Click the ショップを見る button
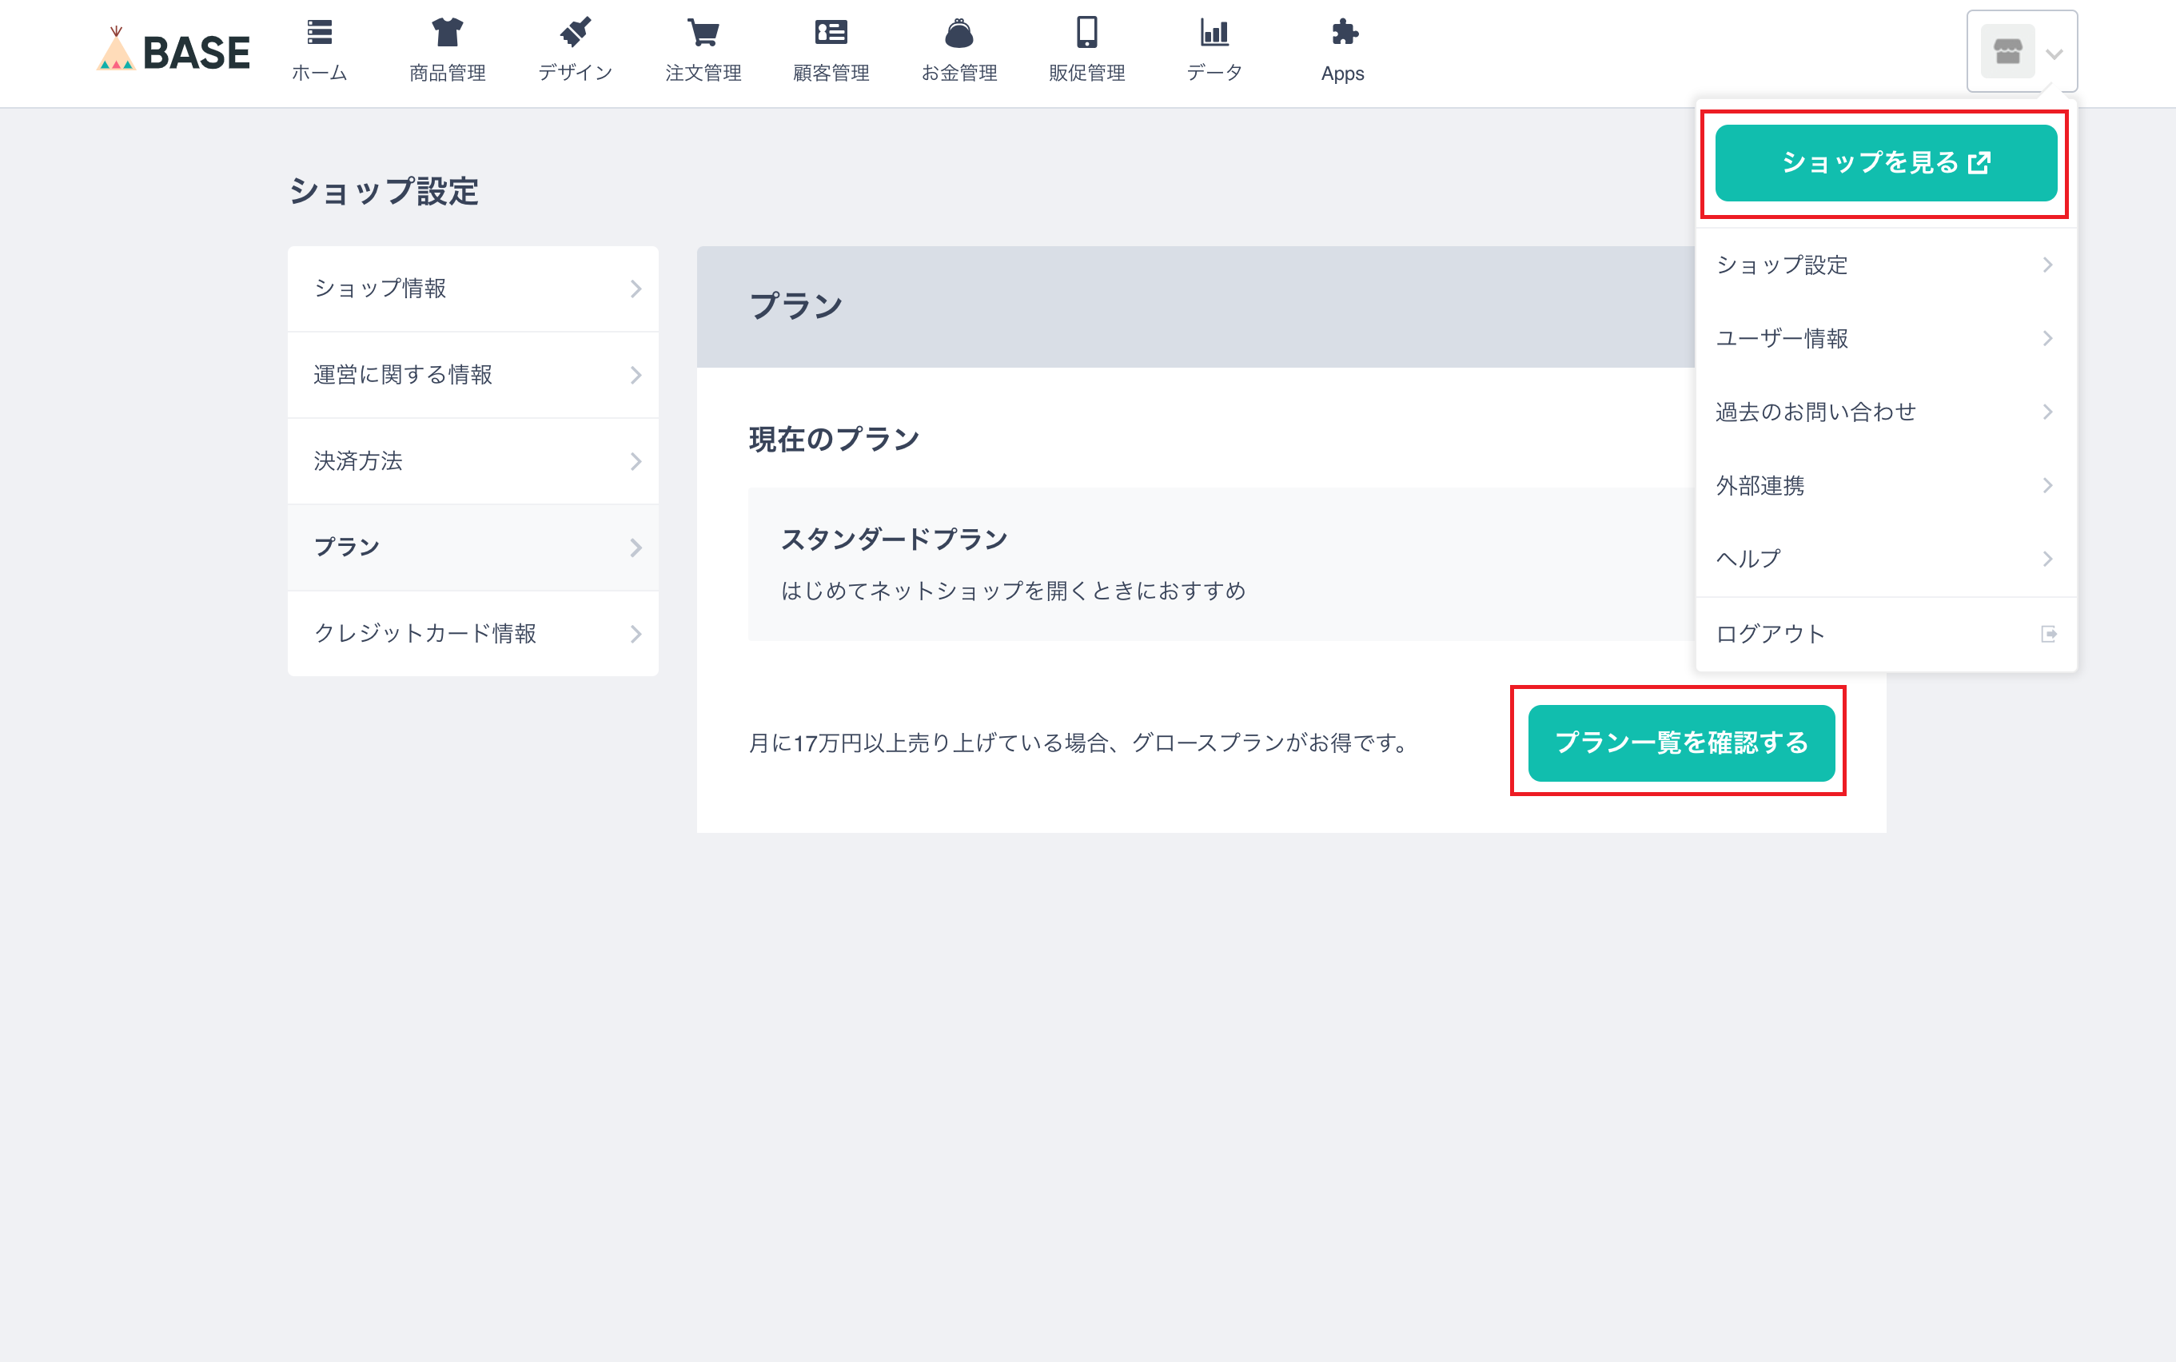The height and width of the screenshot is (1362, 2176). [1886, 163]
